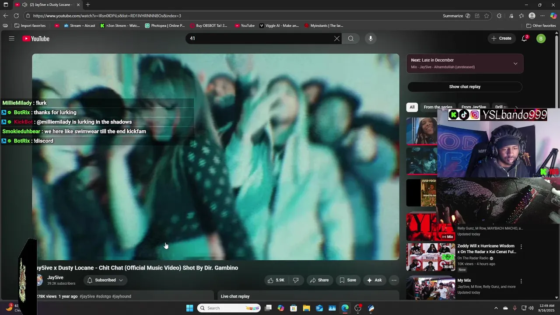The height and width of the screenshot is (315, 560).
Task: Open a new browser tab
Action: coord(88,5)
